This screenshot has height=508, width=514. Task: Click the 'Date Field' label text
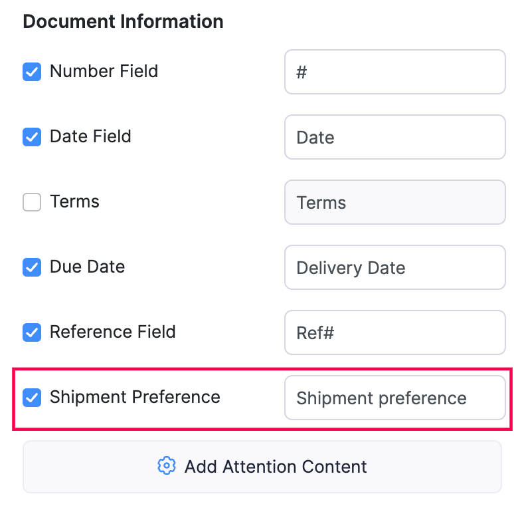click(90, 136)
